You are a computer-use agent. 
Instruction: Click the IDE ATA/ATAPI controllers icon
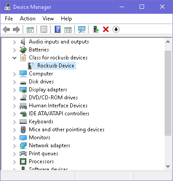pos(23,114)
